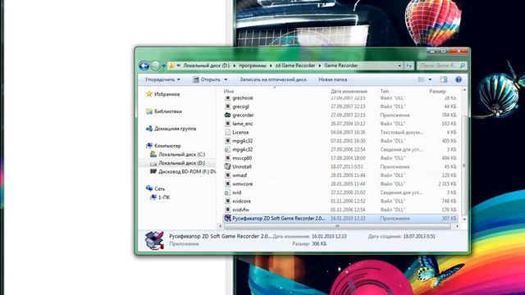
Task: Select 1-ПК under network
Action: 164,197
